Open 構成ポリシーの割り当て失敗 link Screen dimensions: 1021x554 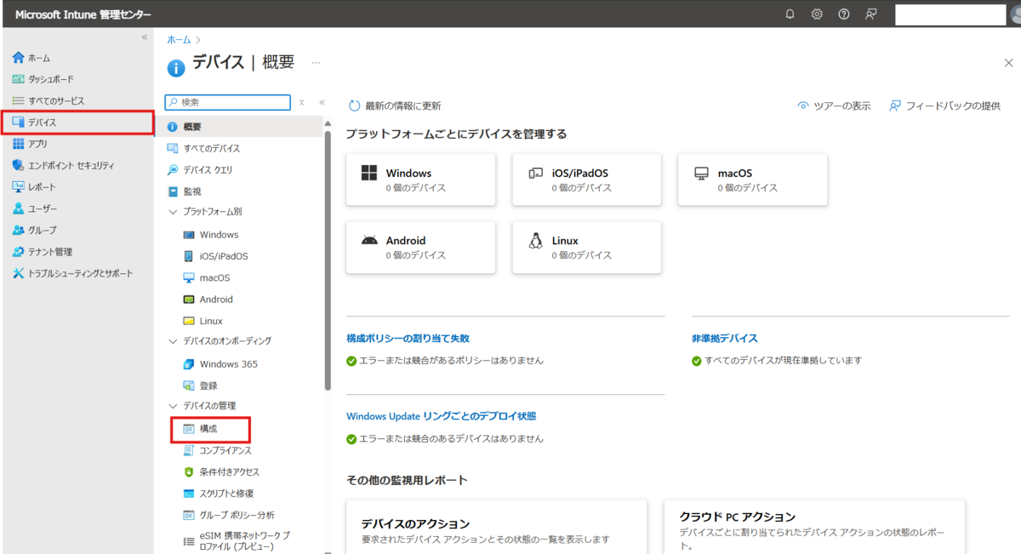coord(408,338)
